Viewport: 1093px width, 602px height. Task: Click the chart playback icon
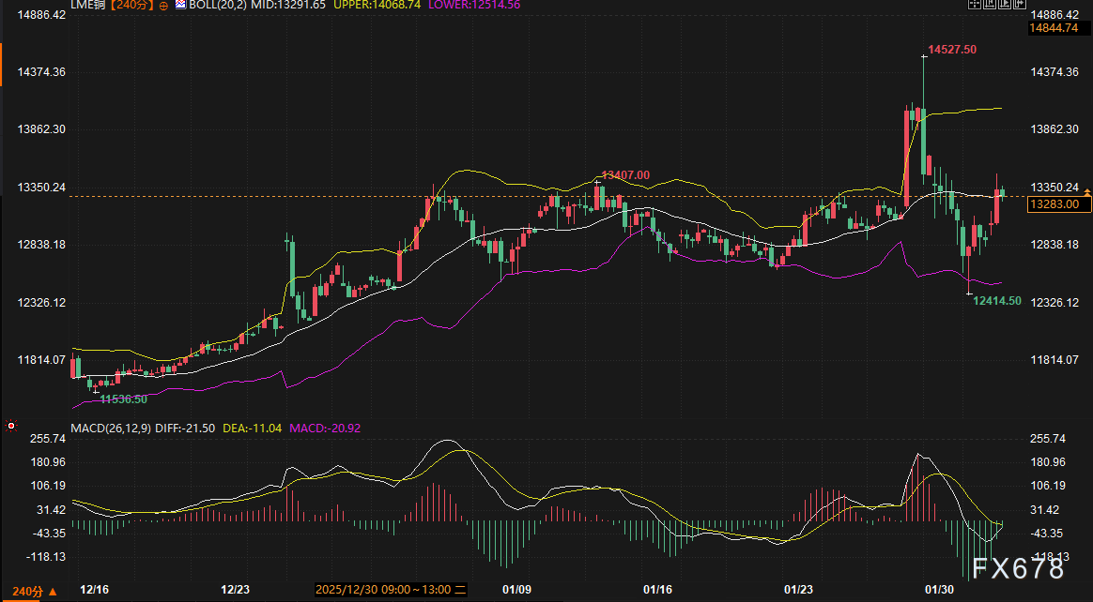[1005, 6]
